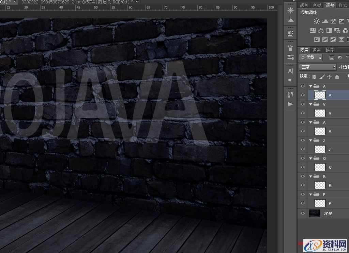
Task: Lock transparent pixels of the layer
Action: (x=314, y=77)
